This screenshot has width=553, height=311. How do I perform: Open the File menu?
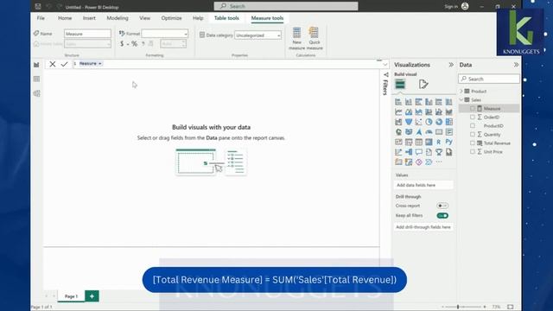click(41, 18)
